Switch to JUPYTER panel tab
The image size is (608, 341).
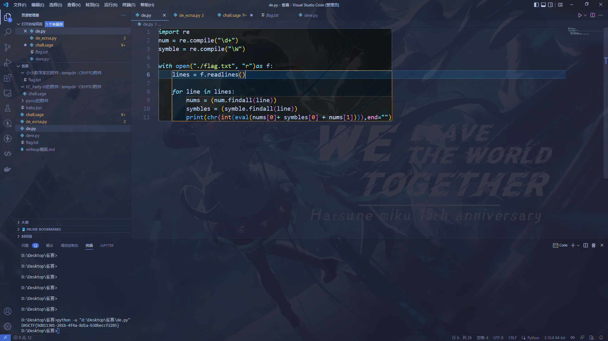(x=107, y=245)
